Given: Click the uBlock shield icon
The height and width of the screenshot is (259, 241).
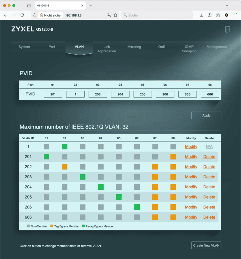Looking at the screenshot, I should 227,15.
